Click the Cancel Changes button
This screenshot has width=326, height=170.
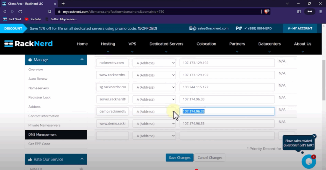(x=210, y=158)
